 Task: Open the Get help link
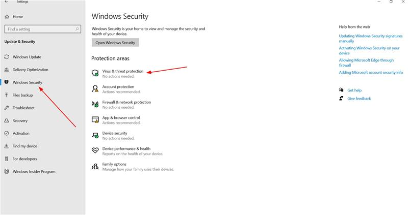pyautogui.click(x=354, y=90)
